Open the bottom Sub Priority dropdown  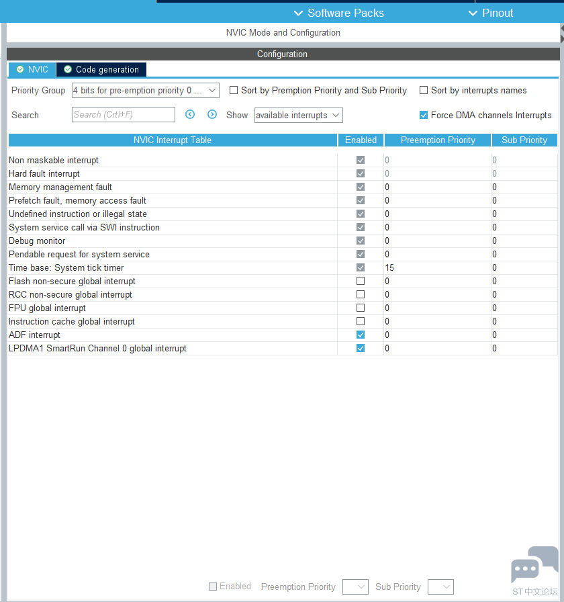[x=440, y=587]
